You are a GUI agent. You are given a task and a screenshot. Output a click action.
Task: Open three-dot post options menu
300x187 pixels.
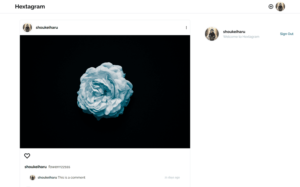(186, 28)
